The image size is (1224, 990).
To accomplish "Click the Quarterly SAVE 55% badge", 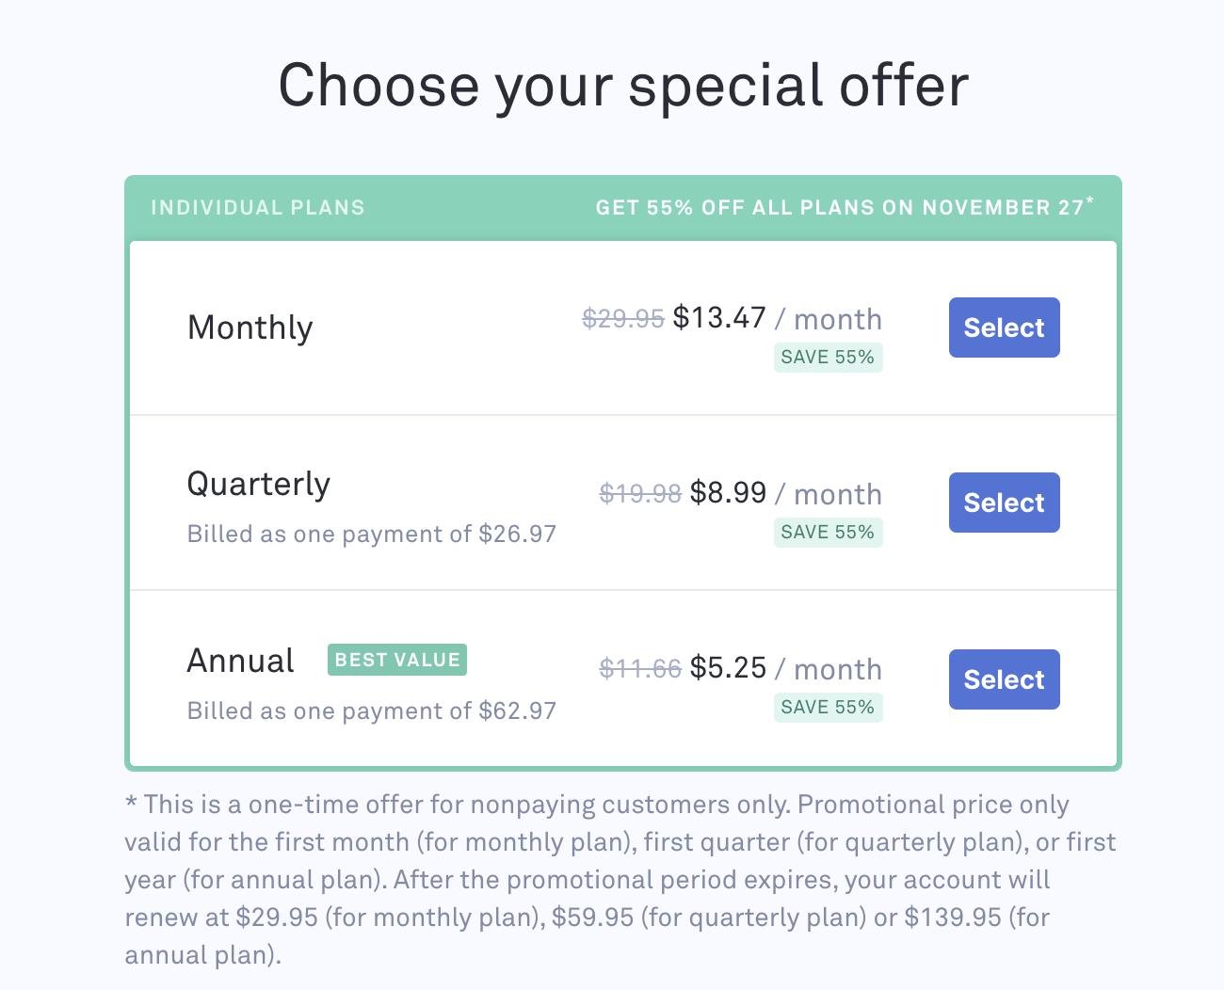I will pyautogui.click(x=828, y=533).
